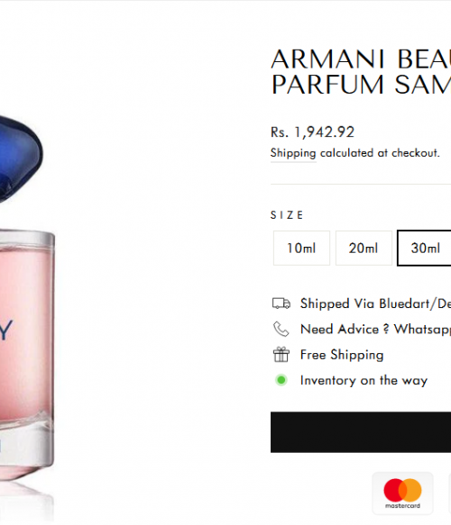The height and width of the screenshot is (525, 451).
Task: Select the 20ml size option
Action: (364, 249)
